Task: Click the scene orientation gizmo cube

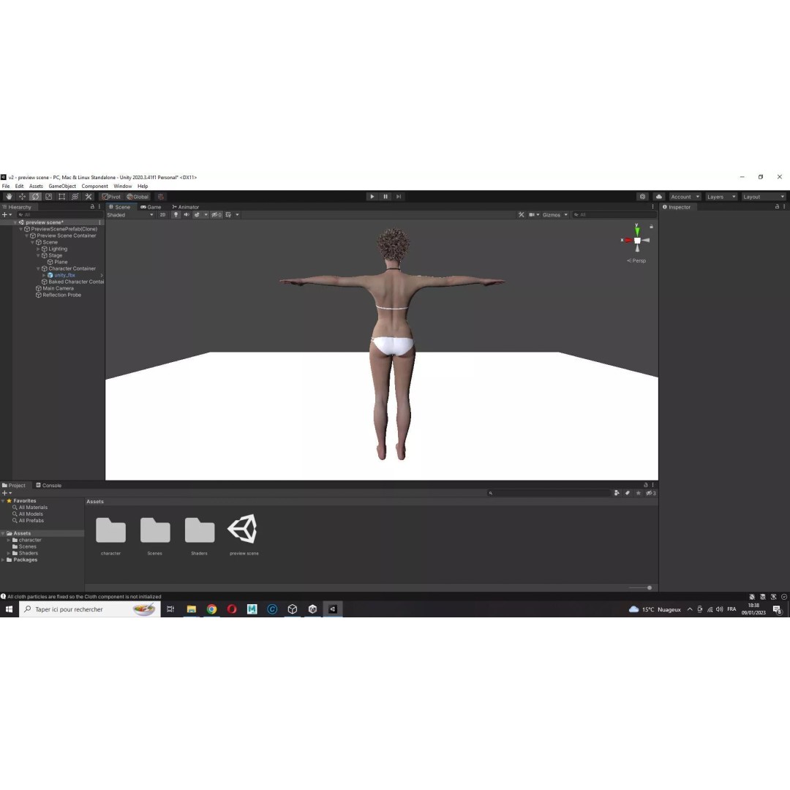Action: click(637, 241)
